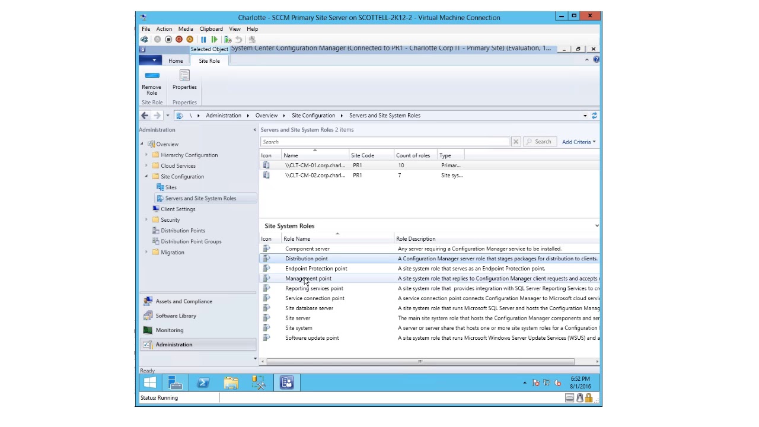Select the CLT-CM-02 server row

click(x=429, y=176)
